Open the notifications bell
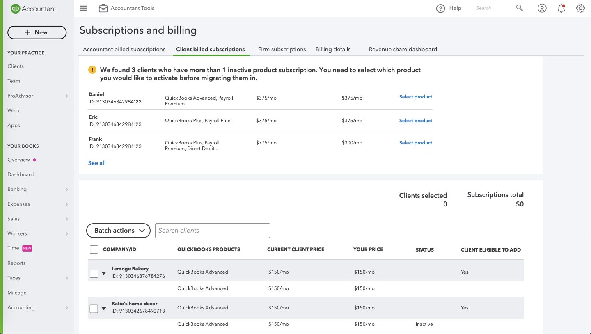 coord(561,8)
